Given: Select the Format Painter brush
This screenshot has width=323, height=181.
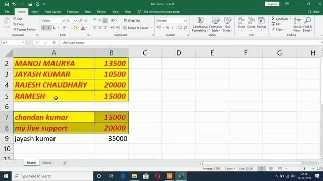Looking at the screenshot, I should click(15, 29).
